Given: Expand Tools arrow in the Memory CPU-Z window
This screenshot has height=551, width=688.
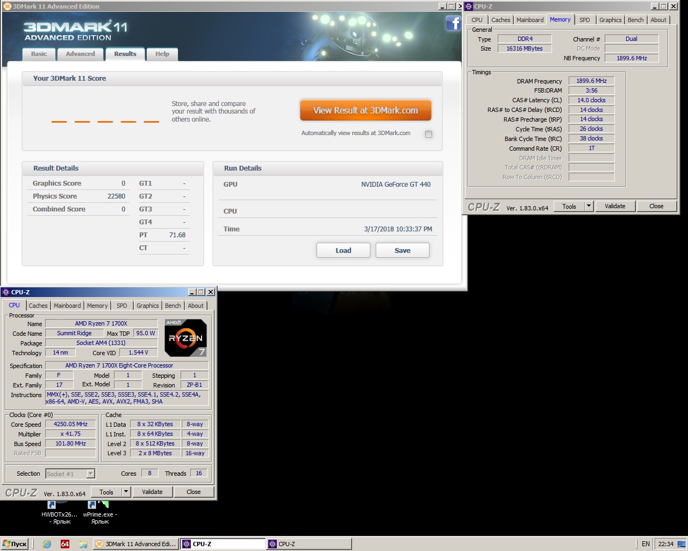Looking at the screenshot, I should coord(589,206).
